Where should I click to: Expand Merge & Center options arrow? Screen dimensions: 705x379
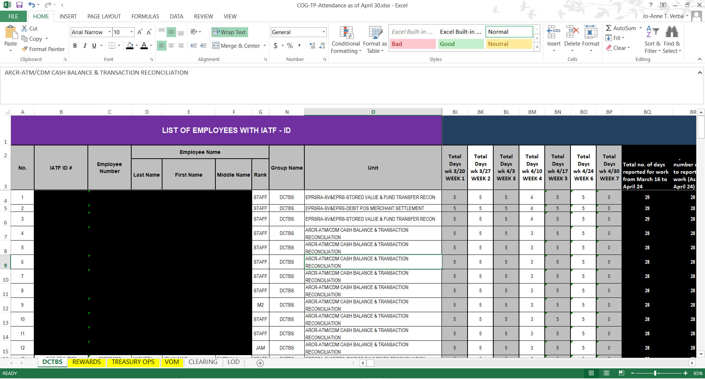coord(265,46)
